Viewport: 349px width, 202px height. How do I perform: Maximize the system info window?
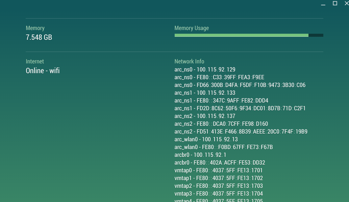(x=335, y=3)
